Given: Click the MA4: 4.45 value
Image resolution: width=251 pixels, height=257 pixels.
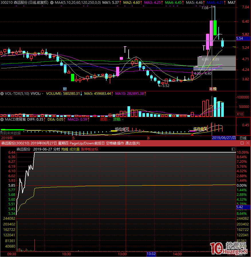Looking at the screenshot, I should click(x=173, y=3).
